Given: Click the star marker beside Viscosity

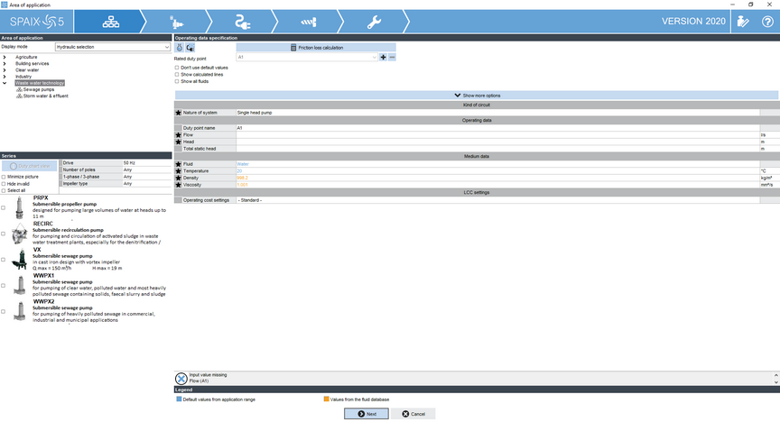Looking at the screenshot, I should pyautogui.click(x=178, y=185).
